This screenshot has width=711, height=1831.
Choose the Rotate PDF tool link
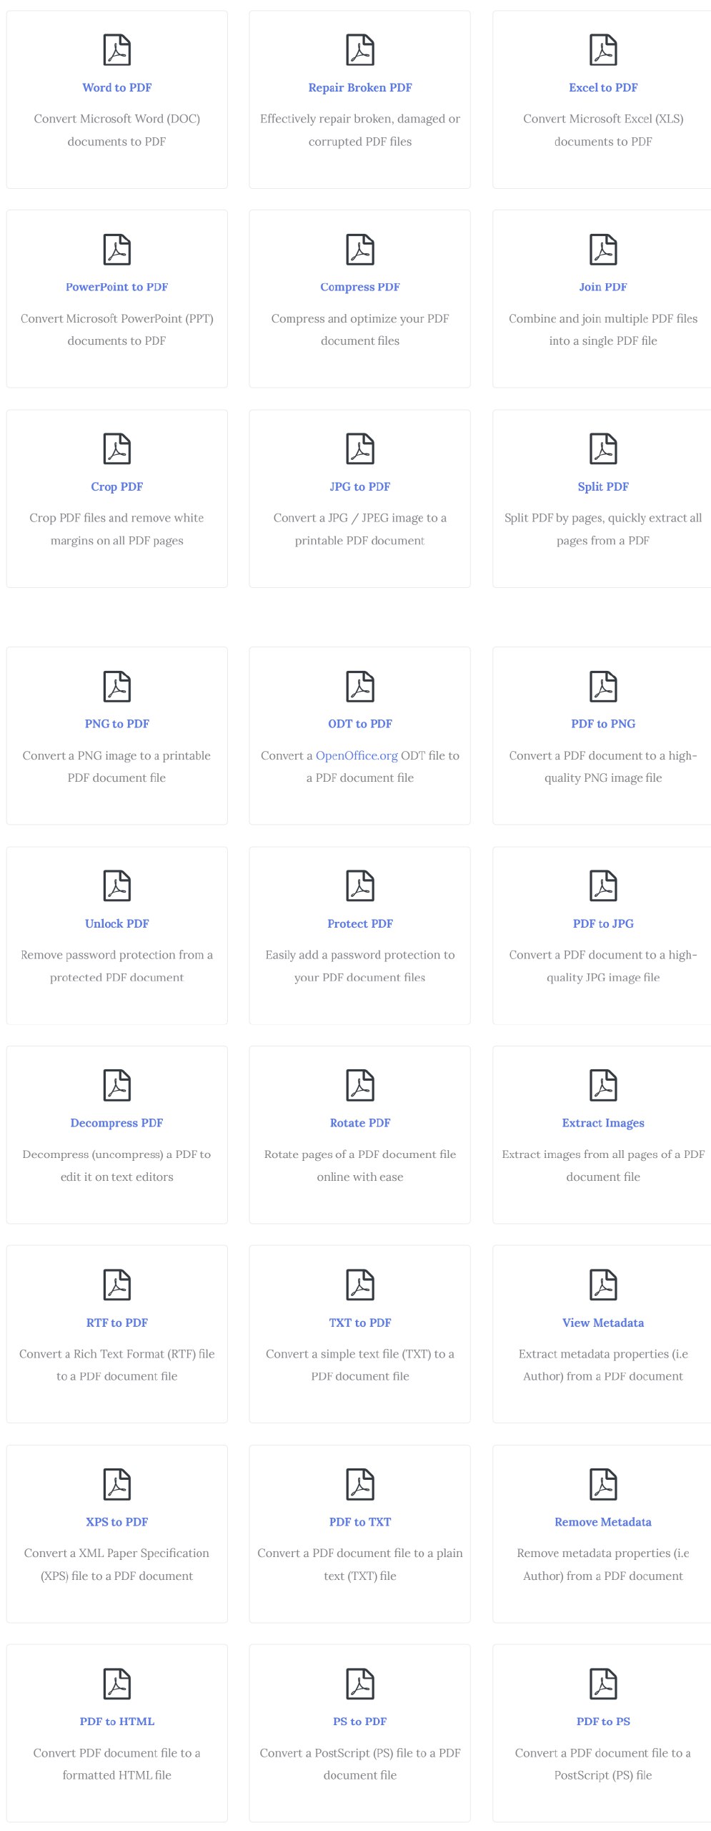click(360, 1123)
